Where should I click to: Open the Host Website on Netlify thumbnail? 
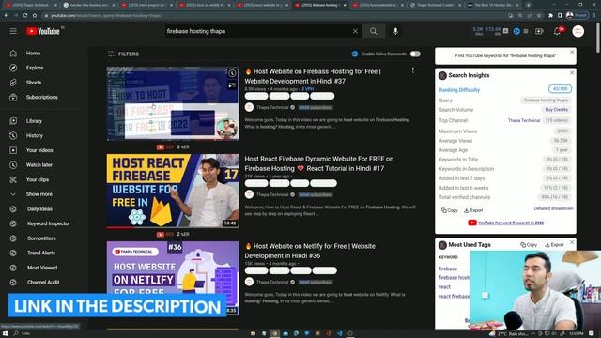point(173,278)
